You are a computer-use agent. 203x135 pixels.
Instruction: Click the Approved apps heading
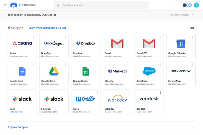point(18,127)
